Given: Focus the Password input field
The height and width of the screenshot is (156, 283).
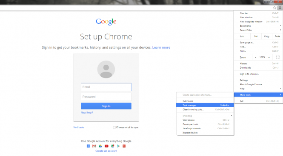Looking at the screenshot, I should (106, 97).
